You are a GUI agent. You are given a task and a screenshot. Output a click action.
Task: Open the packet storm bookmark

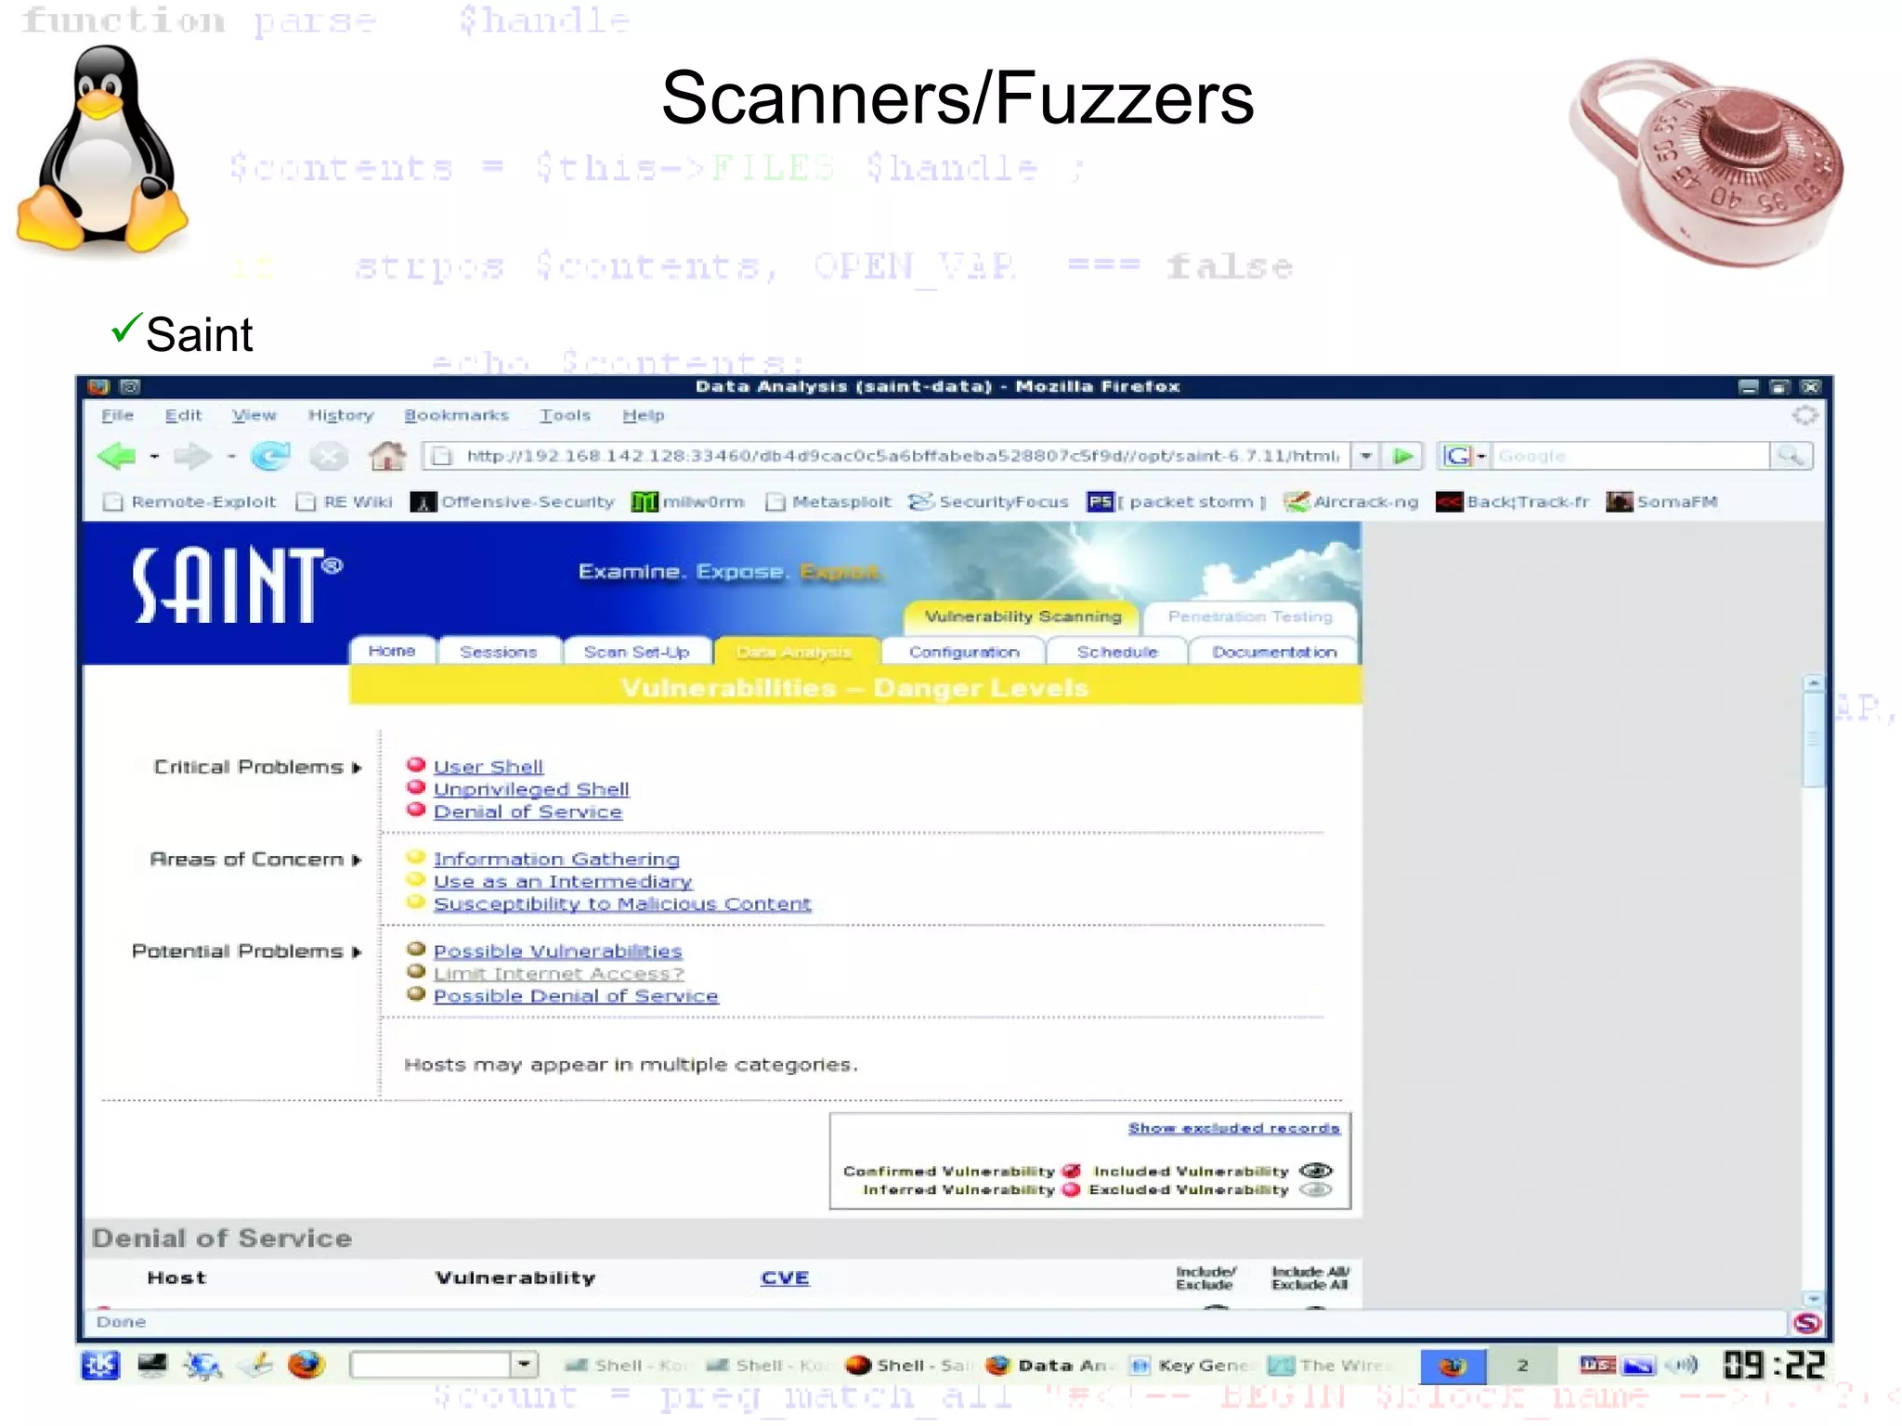(x=1177, y=502)
